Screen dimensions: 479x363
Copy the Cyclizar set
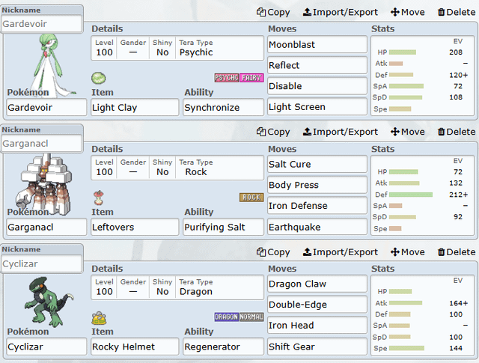coord(273,252)
